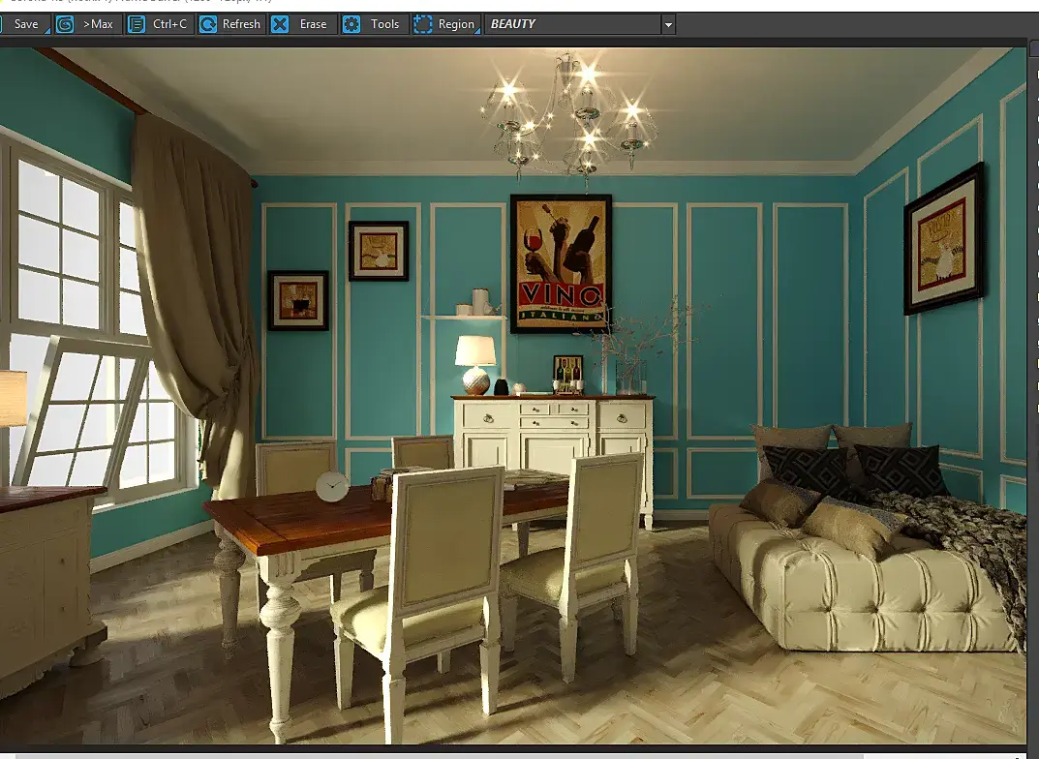Click the Region dashed-square icon
1039x759 pixels.
pyautogui.click(x=423, y=24)
